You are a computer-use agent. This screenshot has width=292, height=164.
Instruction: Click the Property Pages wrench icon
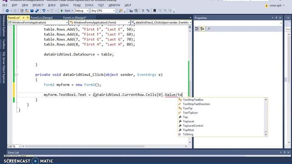tap(209, 29)
